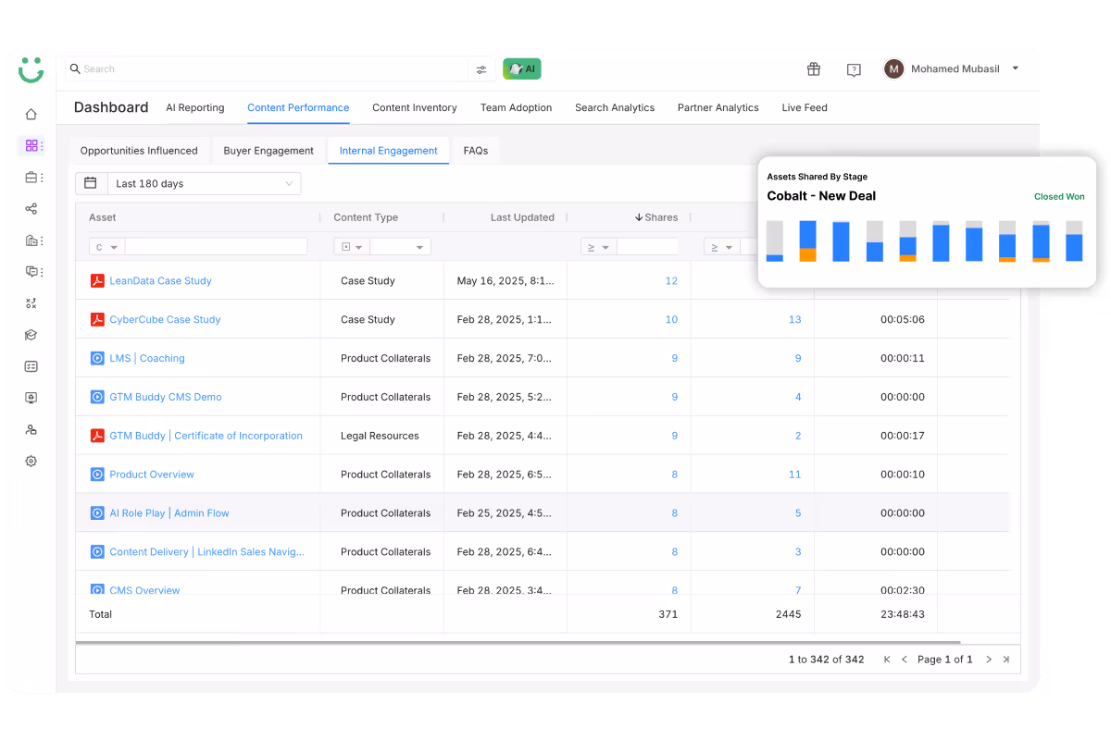Switch to Content Inventory tab
This screenshot has height=740, width=1111.
coord(415,107)
